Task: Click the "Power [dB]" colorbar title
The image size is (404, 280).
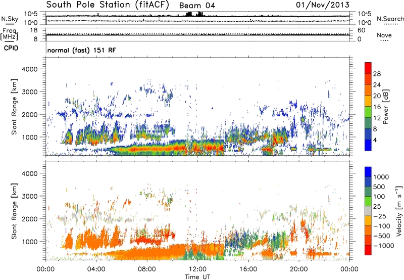Action: click(x=385, y=107)
